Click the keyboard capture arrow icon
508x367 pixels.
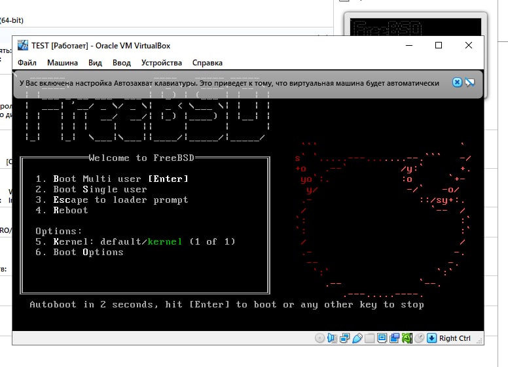click(431, 338)
